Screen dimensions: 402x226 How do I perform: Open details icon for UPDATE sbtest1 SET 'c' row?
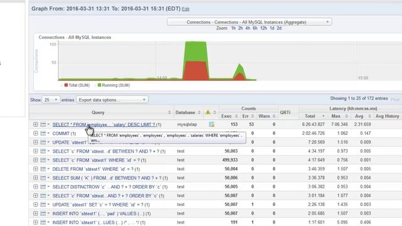pyautogui.click(x=43, y=205)
